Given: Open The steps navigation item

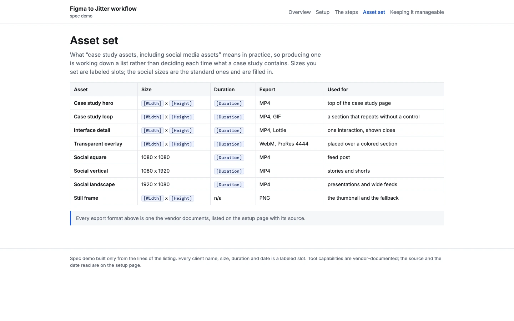Looking at the screenshot, I should click(346, 12).
